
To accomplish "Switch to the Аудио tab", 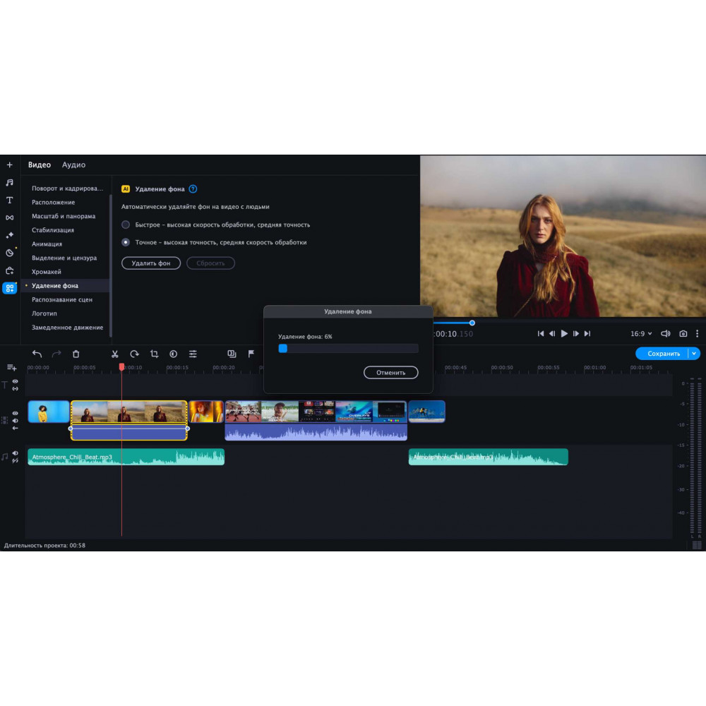I will pos(73,164).
